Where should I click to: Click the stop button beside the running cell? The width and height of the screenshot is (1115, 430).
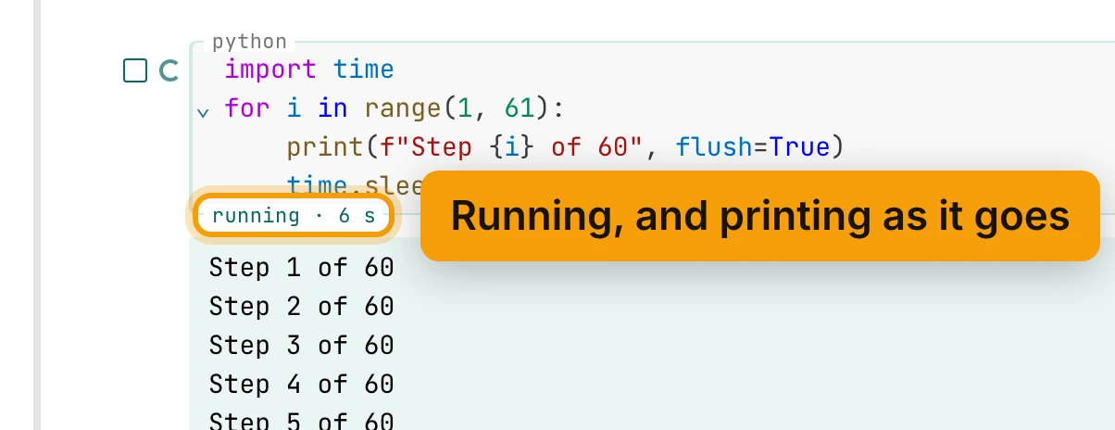(135, 70)
